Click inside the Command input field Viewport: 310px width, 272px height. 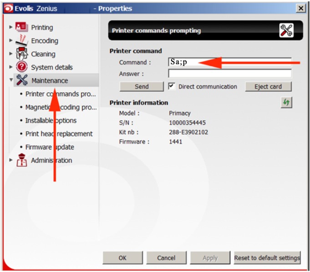tap(229, 62)
